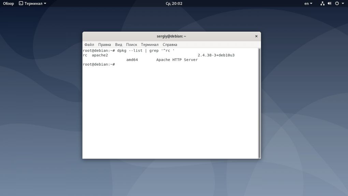
Task: Open the Справка help menu
Action: (170, 45)
